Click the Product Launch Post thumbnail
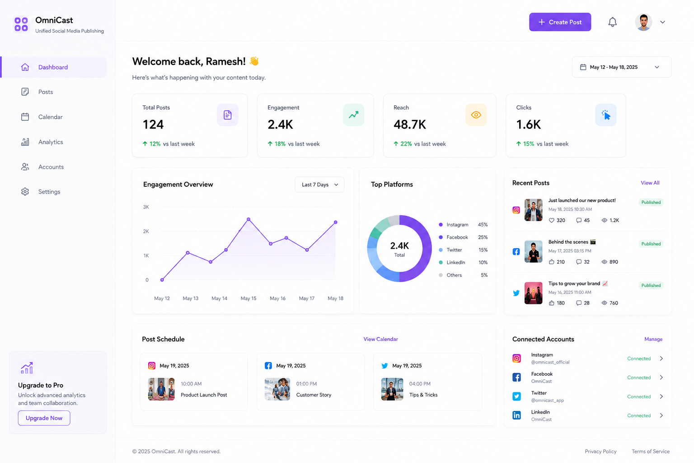 point(161,389)
